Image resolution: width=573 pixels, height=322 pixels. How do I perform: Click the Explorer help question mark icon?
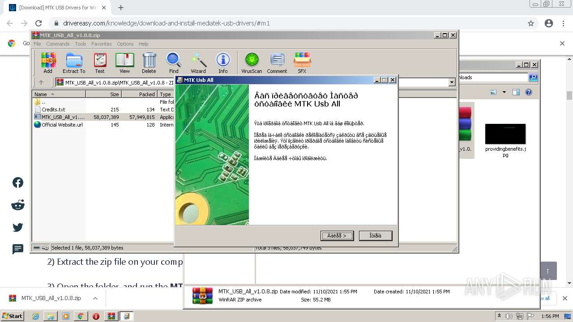coord(529,92)
